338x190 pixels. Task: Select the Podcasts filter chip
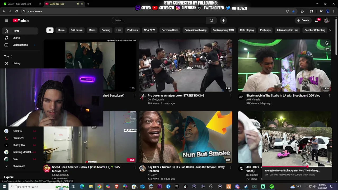133,30
